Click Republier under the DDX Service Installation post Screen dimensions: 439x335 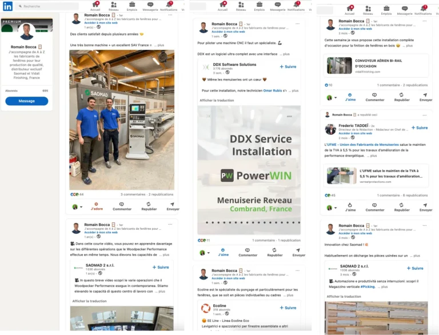click(x=275, y=252)
